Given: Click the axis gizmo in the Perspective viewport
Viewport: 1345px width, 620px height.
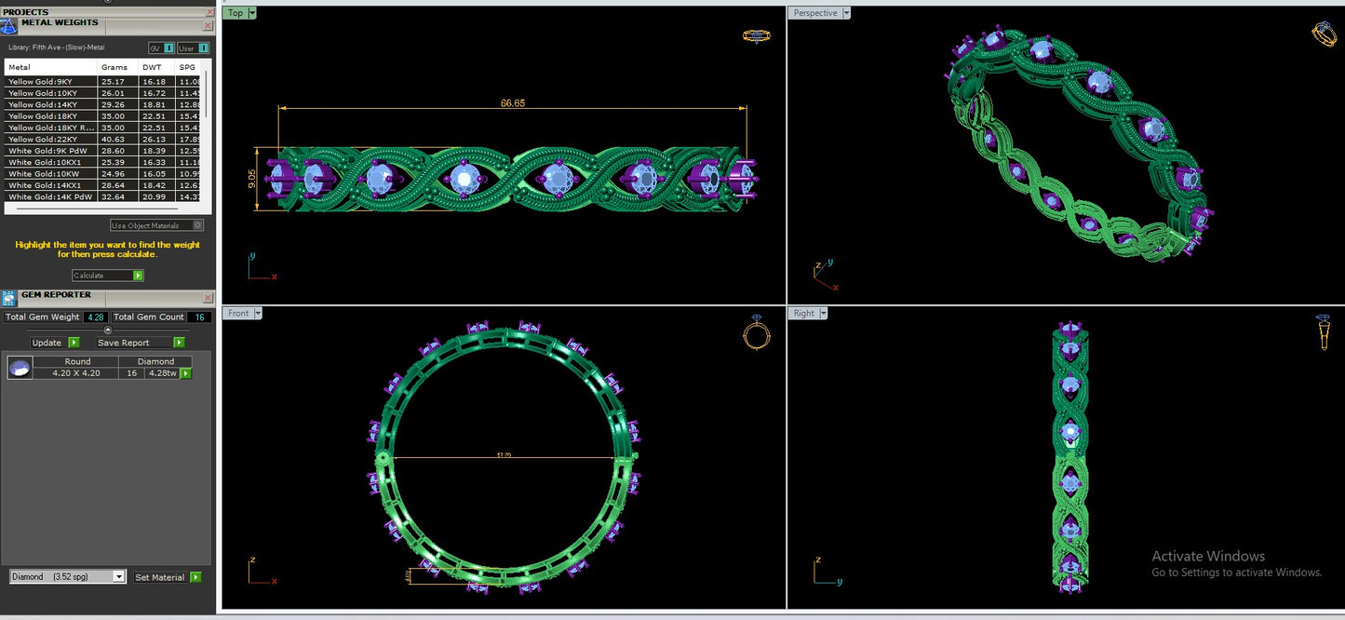Looking at the screenshot, I should (x=824, y=276).
